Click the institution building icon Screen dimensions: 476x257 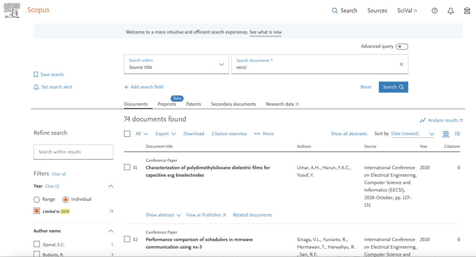point(467,11)
